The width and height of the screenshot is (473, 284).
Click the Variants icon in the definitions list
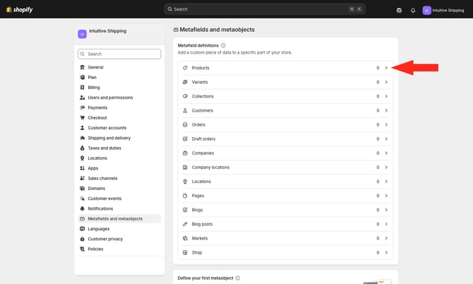[x=185, y=82]
